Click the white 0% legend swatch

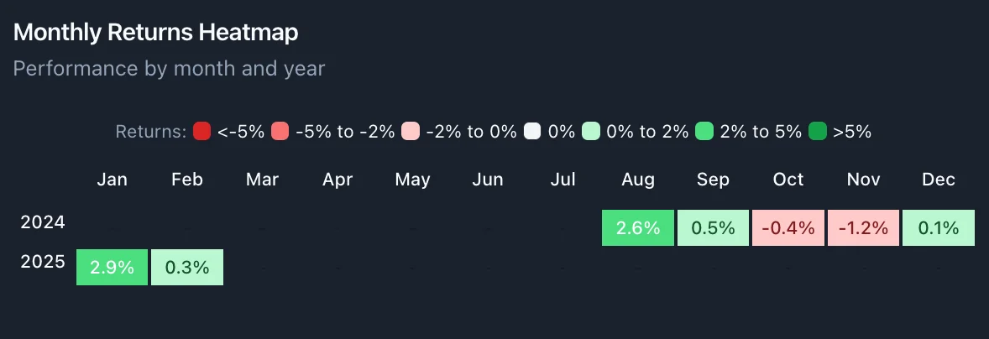(x=532, y=132)
